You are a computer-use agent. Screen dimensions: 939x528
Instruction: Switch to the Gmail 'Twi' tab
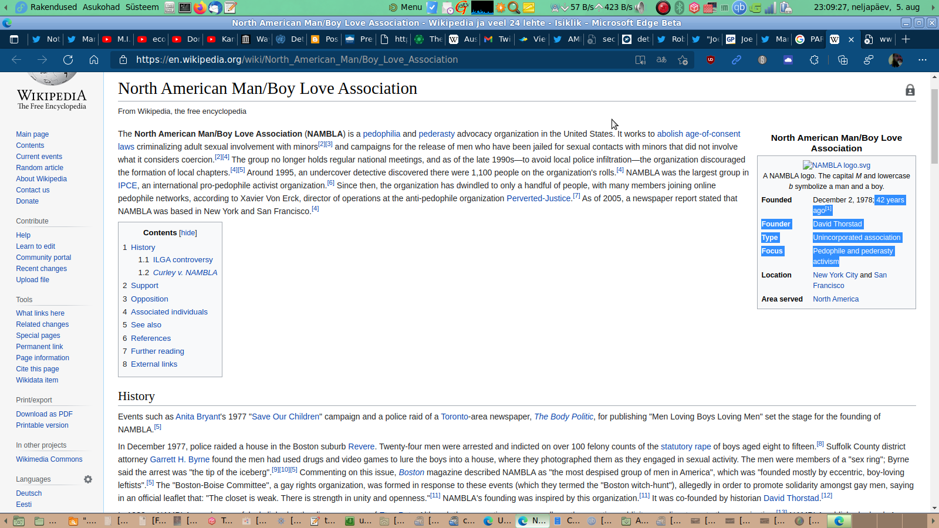click(x=498, y=39)
